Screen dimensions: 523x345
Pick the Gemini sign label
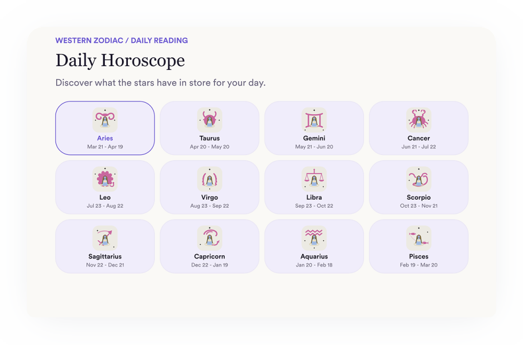(314, 138)
